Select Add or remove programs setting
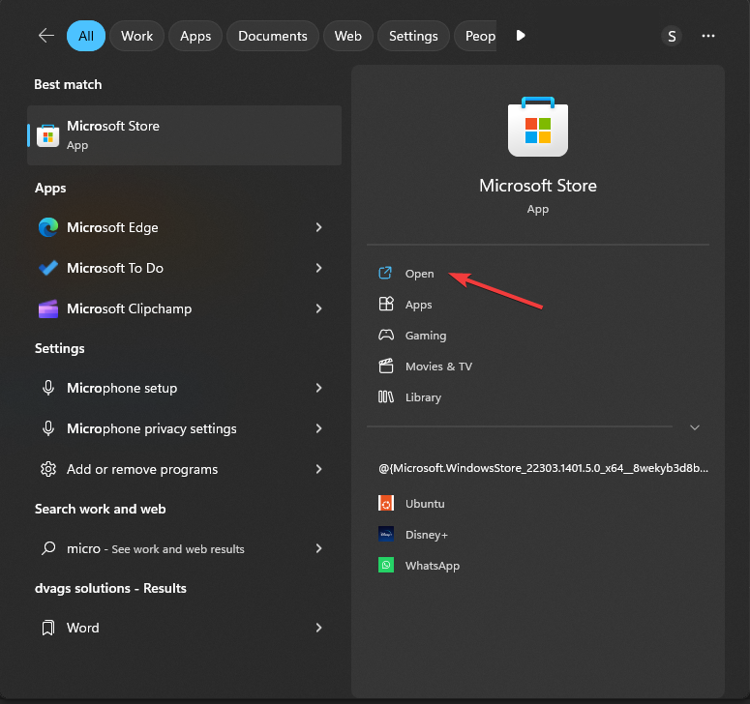 tap(141, 469)
